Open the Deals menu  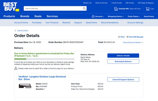(x=38, y=16)
